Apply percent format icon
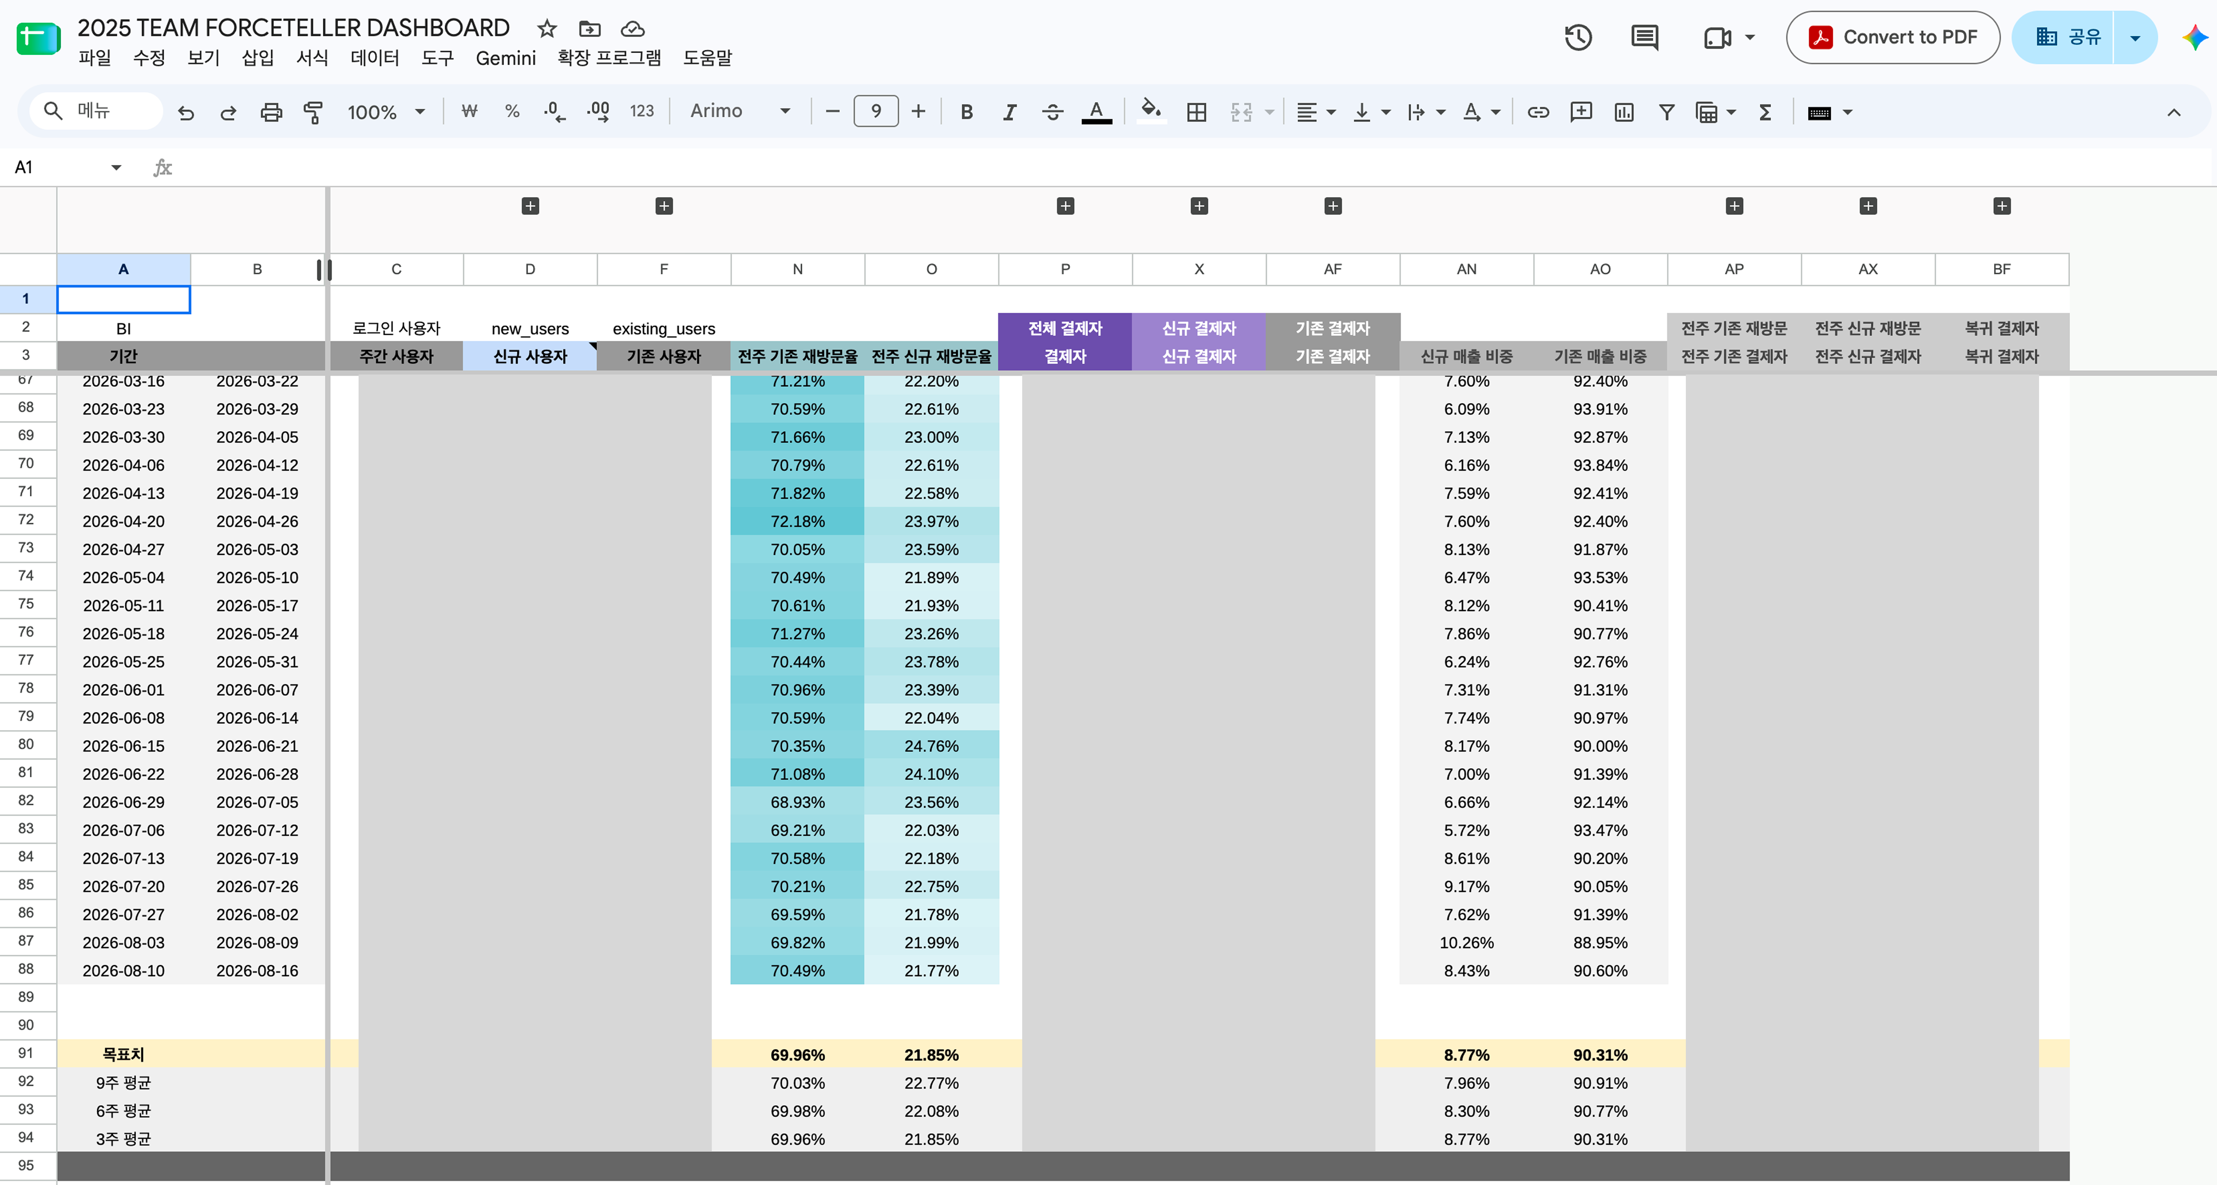 (x=512, y=111)
